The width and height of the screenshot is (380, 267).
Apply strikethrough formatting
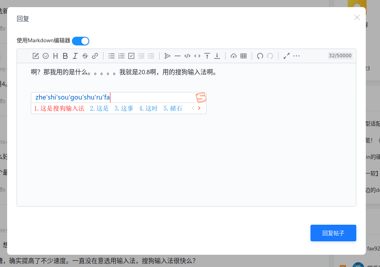point(85,56)
